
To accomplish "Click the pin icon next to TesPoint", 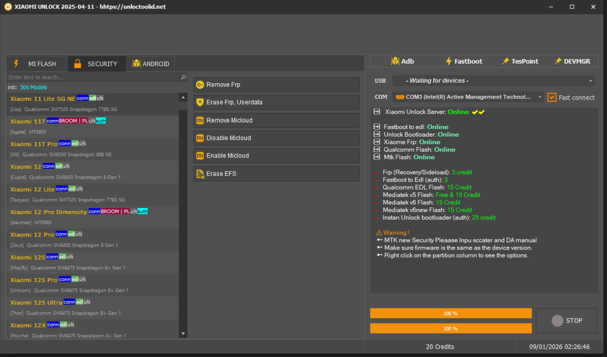I will coord(506,61).
